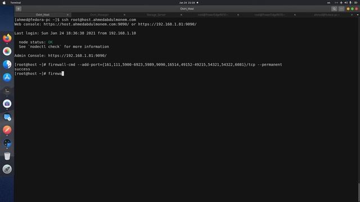This screenshot has width=360, height=202.
Task: Close the second root@PowerEdge tab
Action: (295, 15)
